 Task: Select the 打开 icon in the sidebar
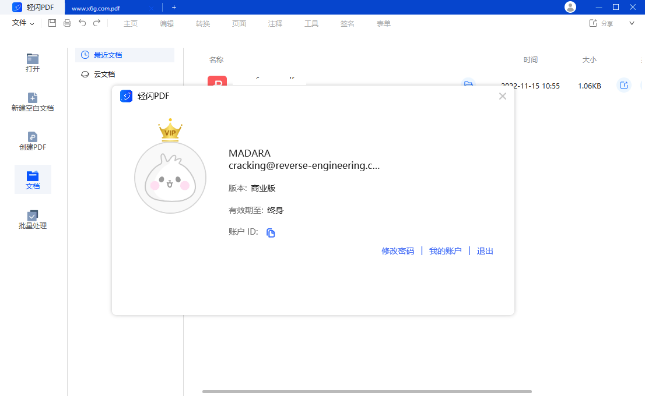pyautogui.click(x=32, y=60)
